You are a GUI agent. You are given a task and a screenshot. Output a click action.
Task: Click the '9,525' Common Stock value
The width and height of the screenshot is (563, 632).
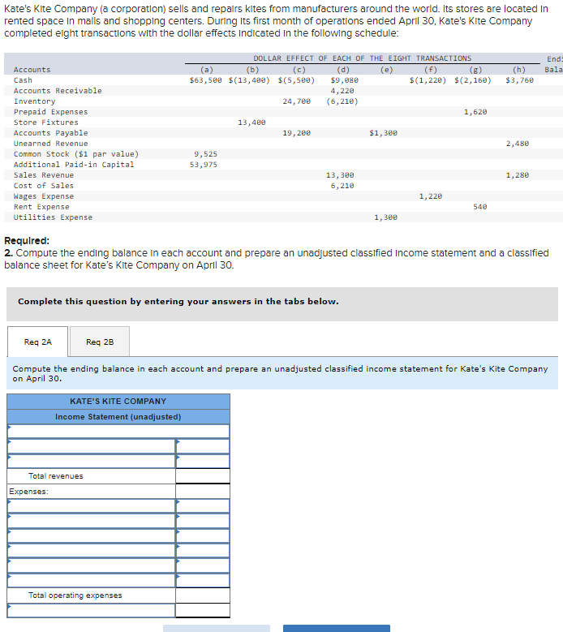pyautogui.click(x=205, y=154)
